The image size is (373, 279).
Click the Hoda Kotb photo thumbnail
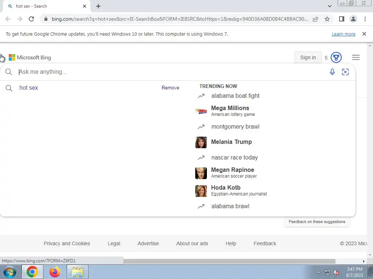201,191
